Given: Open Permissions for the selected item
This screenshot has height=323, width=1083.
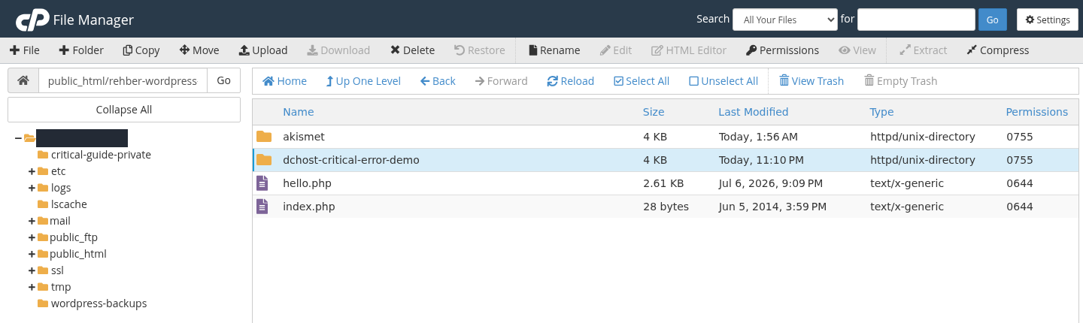Looking at the screenshot, I should [782, 50].
